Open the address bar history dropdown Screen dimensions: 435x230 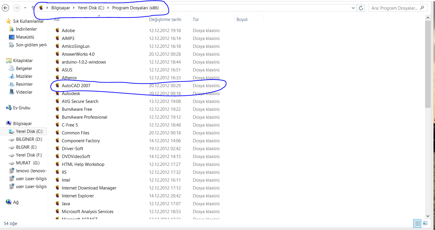(x=353, y=8)
